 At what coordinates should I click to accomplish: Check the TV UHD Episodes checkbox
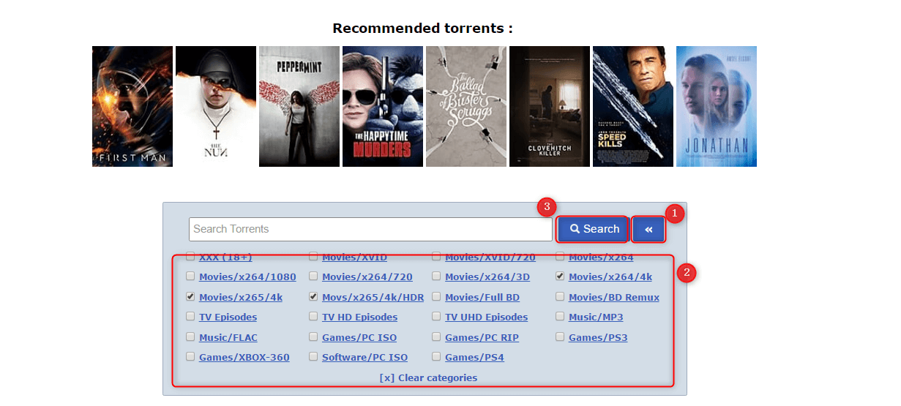(437, 317)
